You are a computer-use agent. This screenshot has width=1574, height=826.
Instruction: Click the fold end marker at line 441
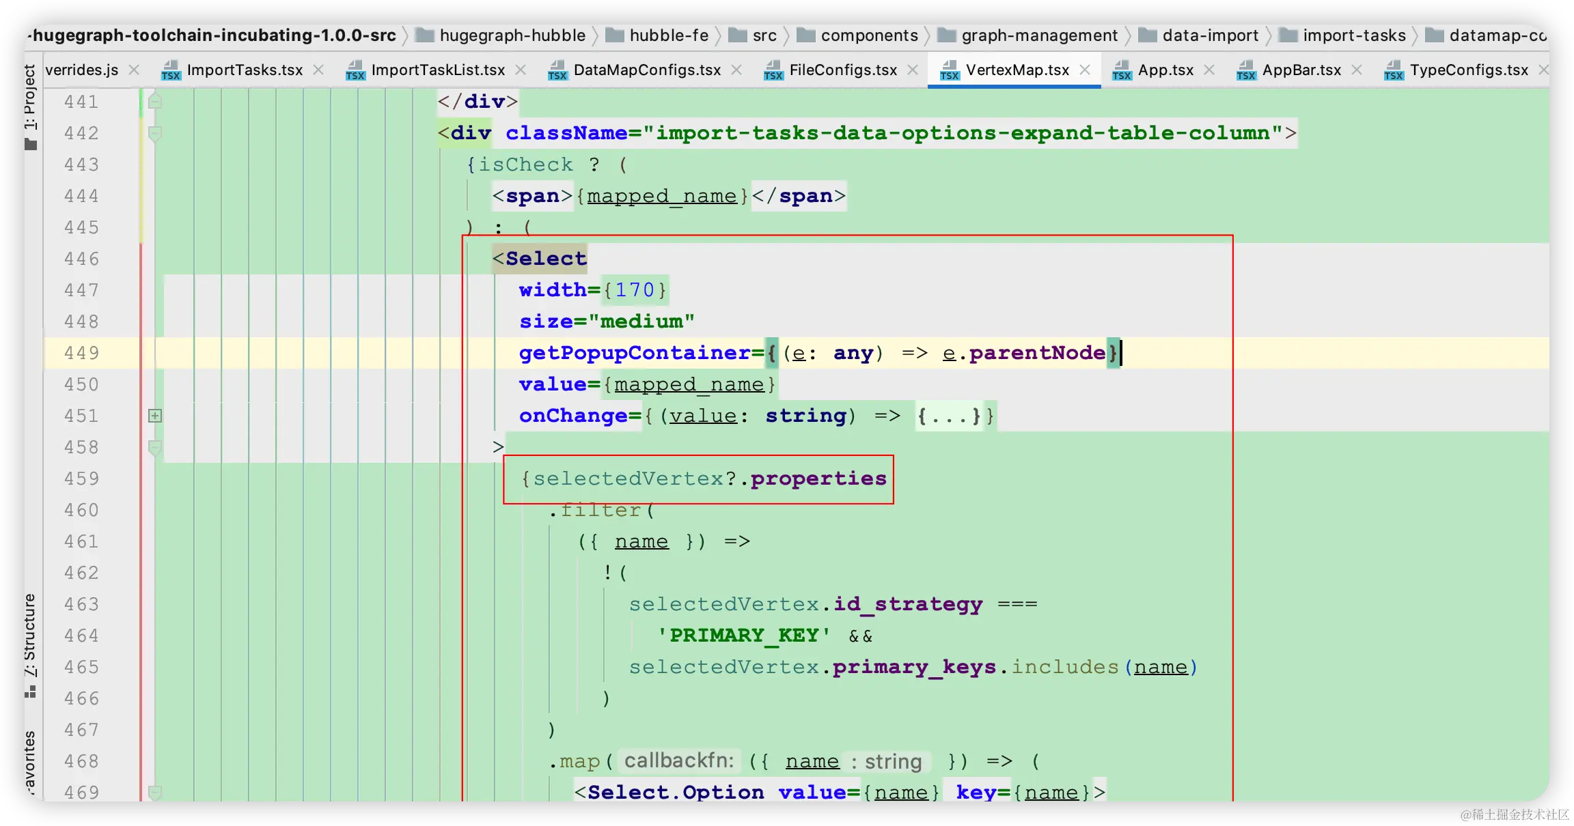coord(155,102)
